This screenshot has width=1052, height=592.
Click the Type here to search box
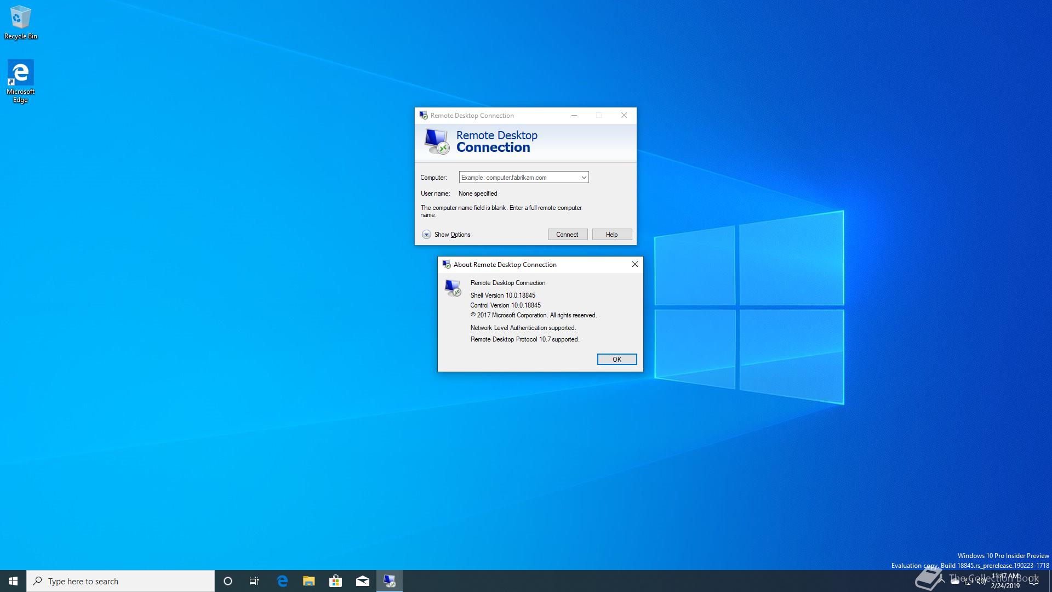[121, 581]
